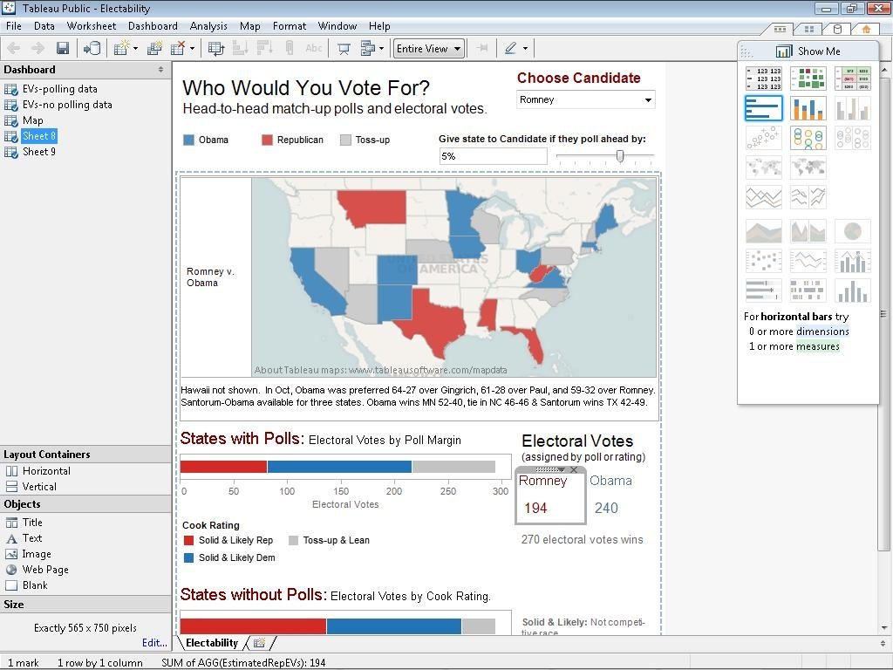The height and width of the screenshot is (670, 893).
Task: Switch to the data source cylinder icon
Action: pyautogui.click(x=837, y=29)
